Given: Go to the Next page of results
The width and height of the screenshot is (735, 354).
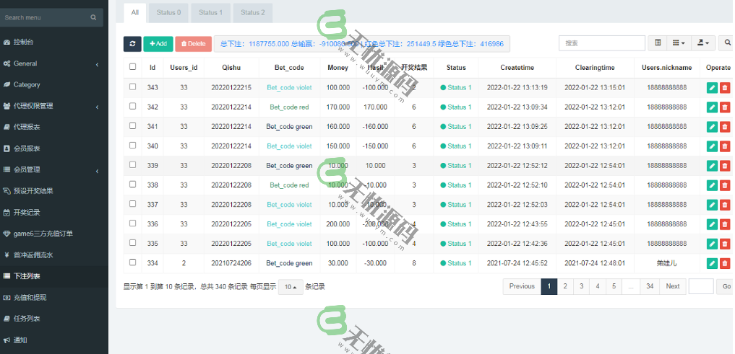Looking at the screenshot, I should [672, 286].
